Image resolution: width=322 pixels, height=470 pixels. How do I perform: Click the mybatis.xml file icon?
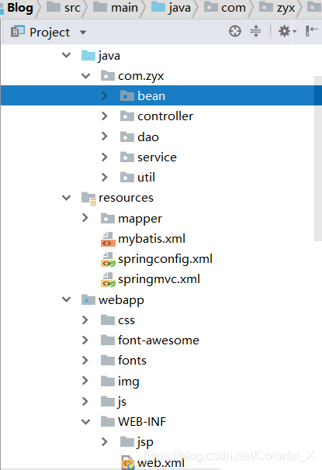(x=108, y=239)
